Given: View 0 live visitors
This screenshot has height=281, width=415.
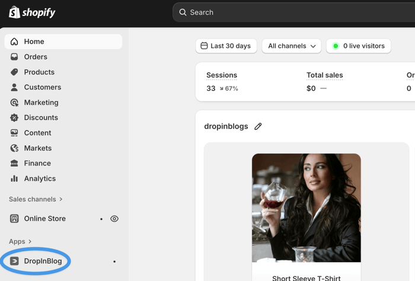Looking at the screenshot, I should pos(359,46).
